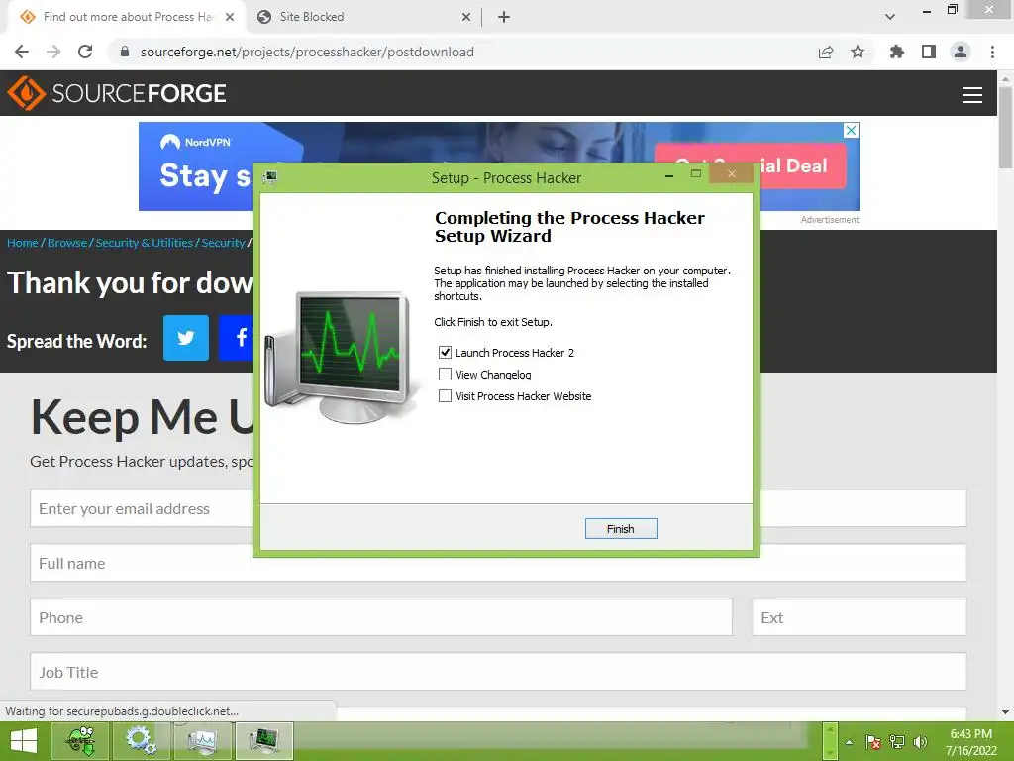Open the tab search dropdown chevron
Screen dimensions: 1014x761
click(890, 17)
